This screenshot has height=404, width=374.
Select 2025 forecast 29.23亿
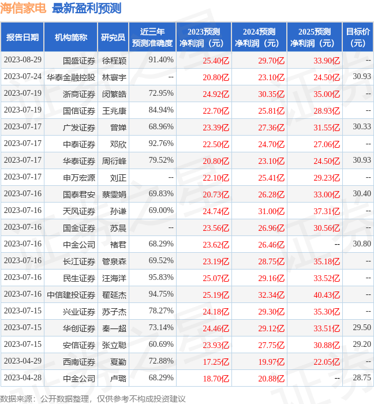click(327, 178)
